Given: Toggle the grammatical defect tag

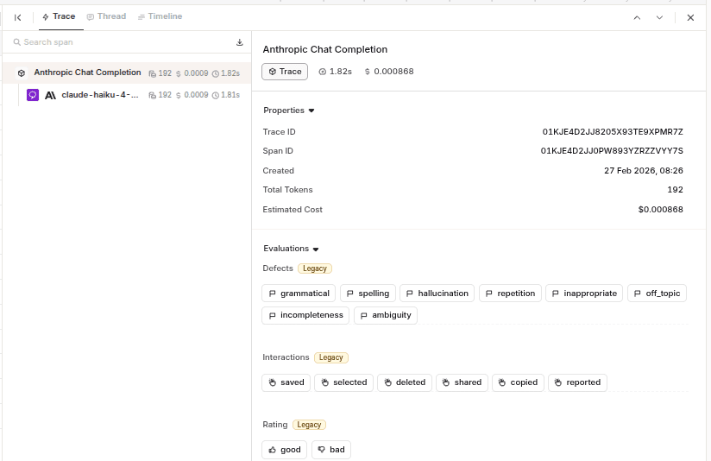Looking at the screenshot, I should coord(299,294).
